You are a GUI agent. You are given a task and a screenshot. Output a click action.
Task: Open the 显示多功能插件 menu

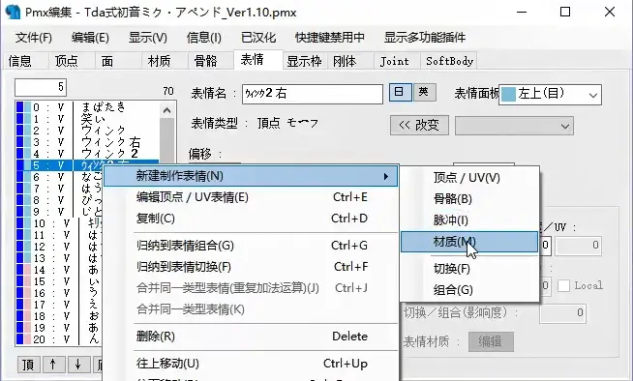pyautogui.click(x=425, y=38)
